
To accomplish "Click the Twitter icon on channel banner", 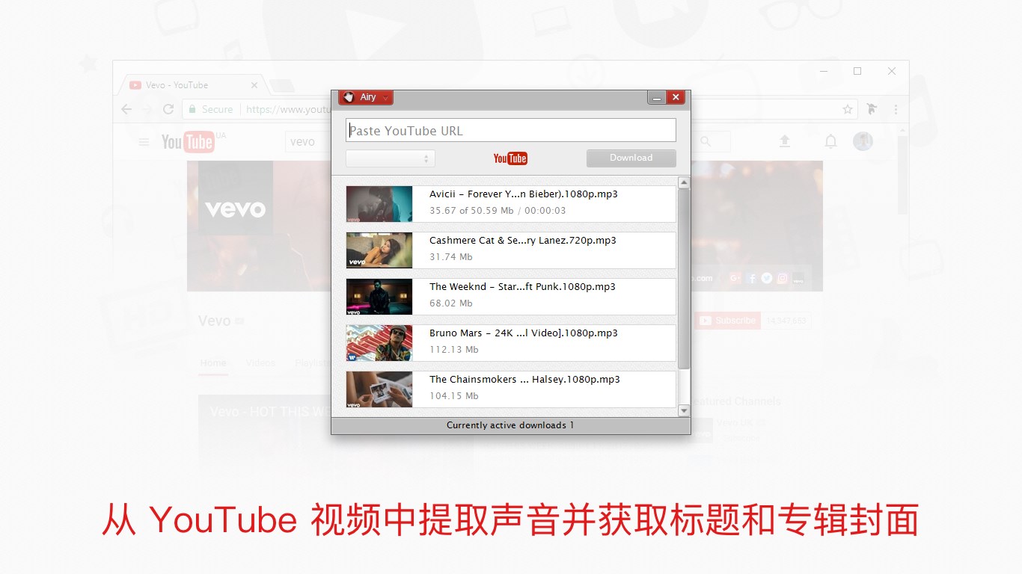I will coord(767,278).
